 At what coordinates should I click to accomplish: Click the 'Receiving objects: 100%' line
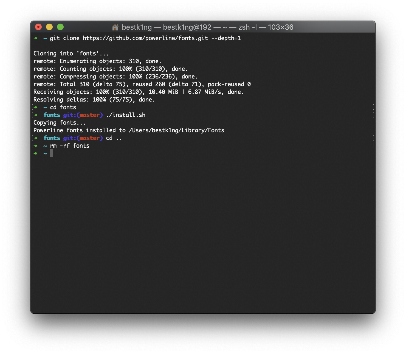click(139, 92)
